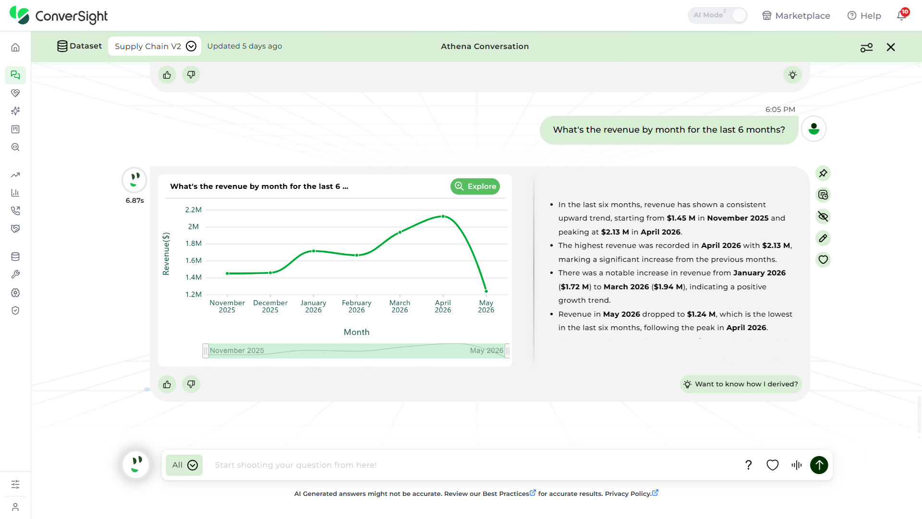Open the user profile icon in the sidebar

coord(15,507)
